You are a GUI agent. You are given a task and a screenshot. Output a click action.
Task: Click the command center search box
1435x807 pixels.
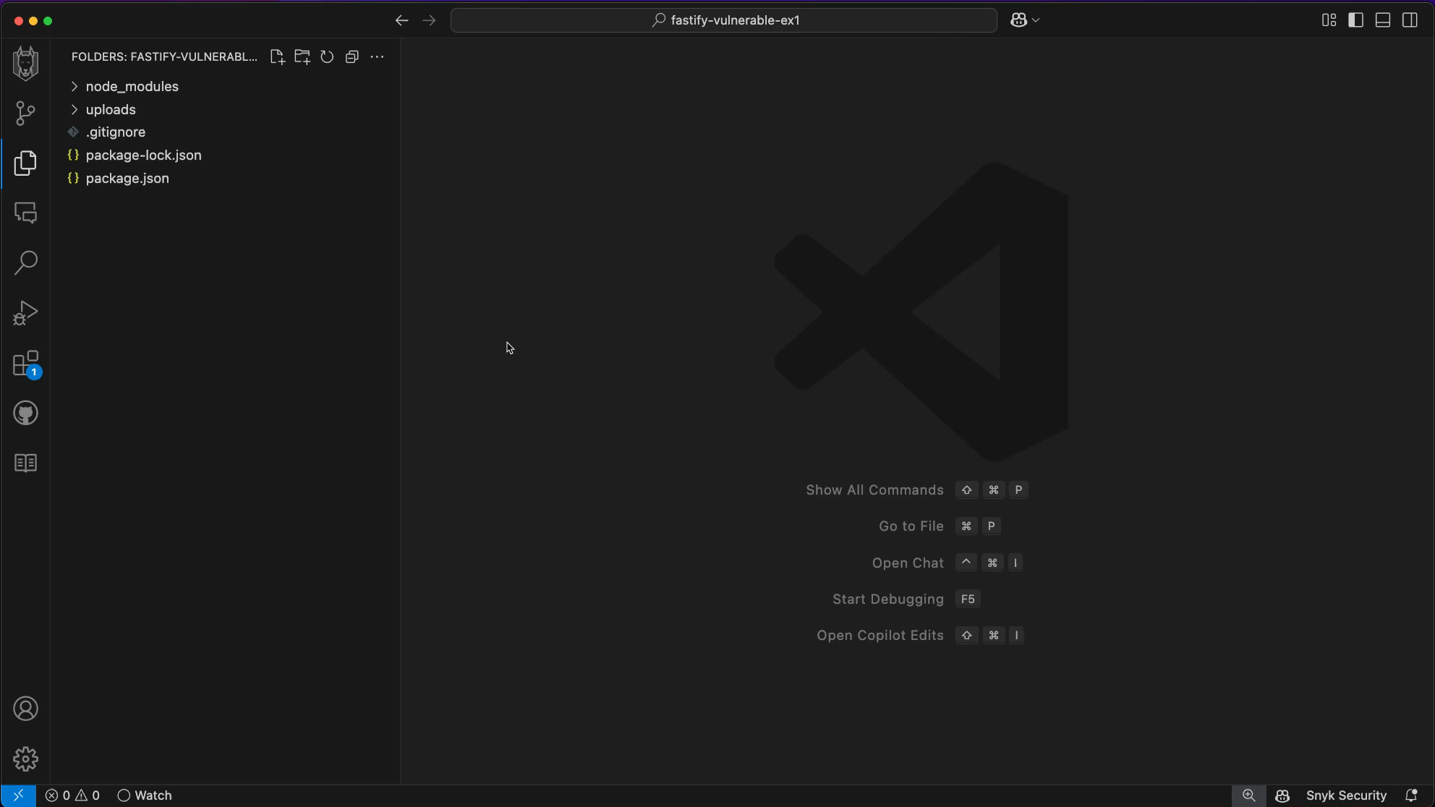click(x=724, y=20)
